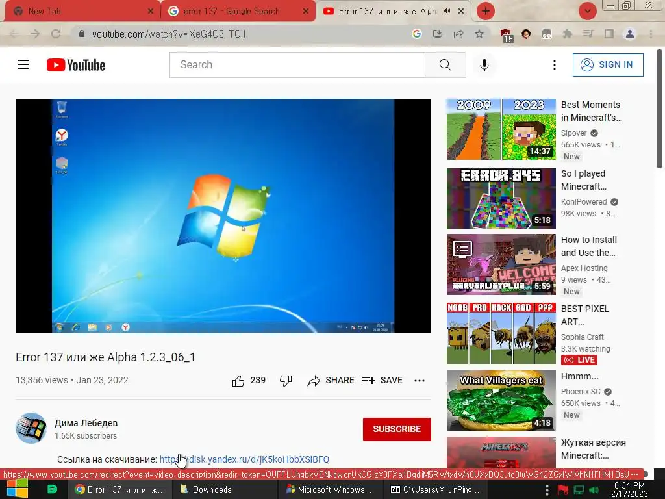
Task: Click the SHARE button
Action: [331, 381]
